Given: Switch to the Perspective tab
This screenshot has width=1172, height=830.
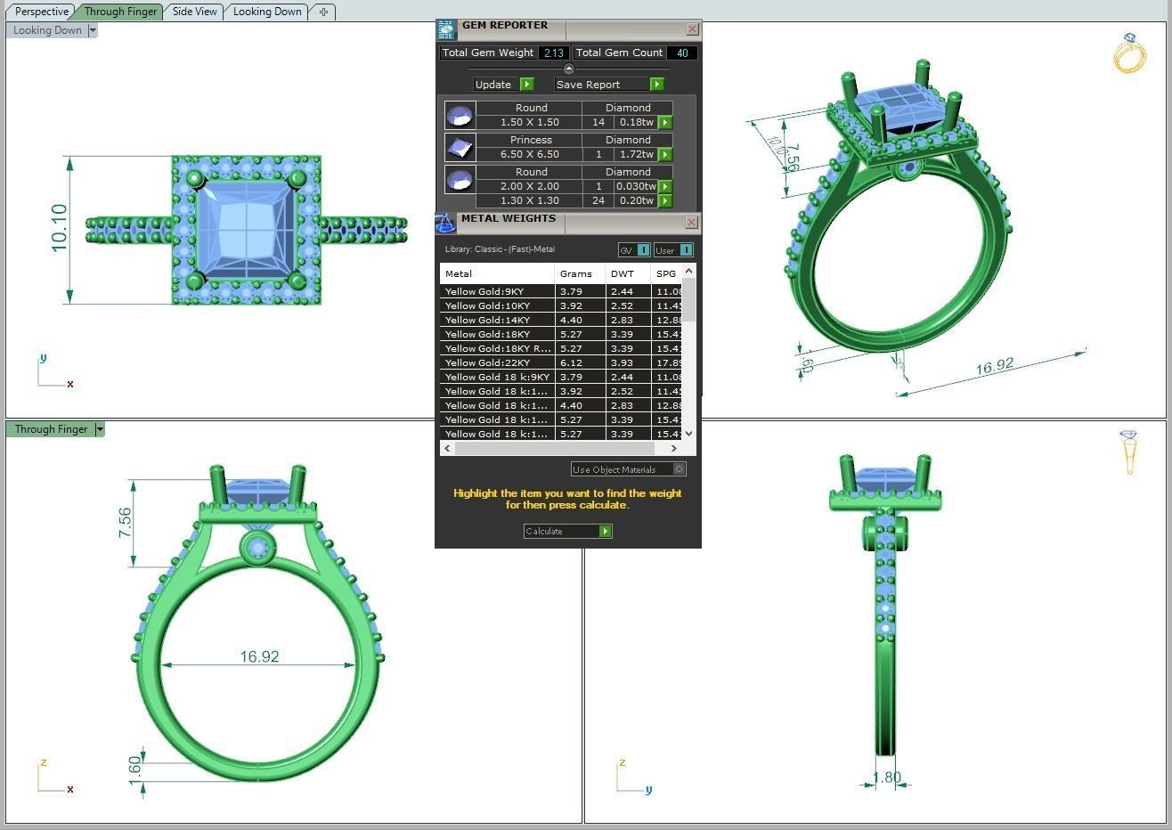Looking at the screenshot, I should coord(40,12).
